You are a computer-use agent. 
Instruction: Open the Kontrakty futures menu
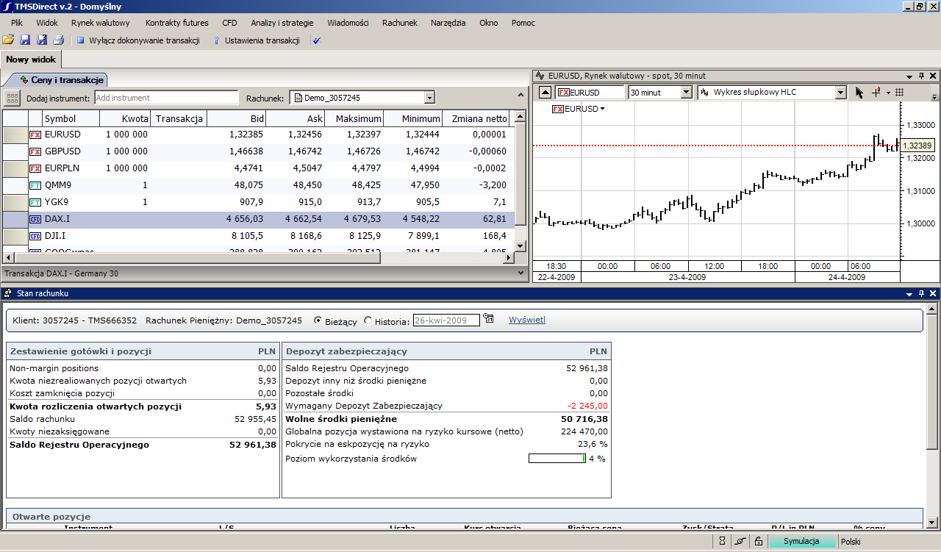click(177, 23)
